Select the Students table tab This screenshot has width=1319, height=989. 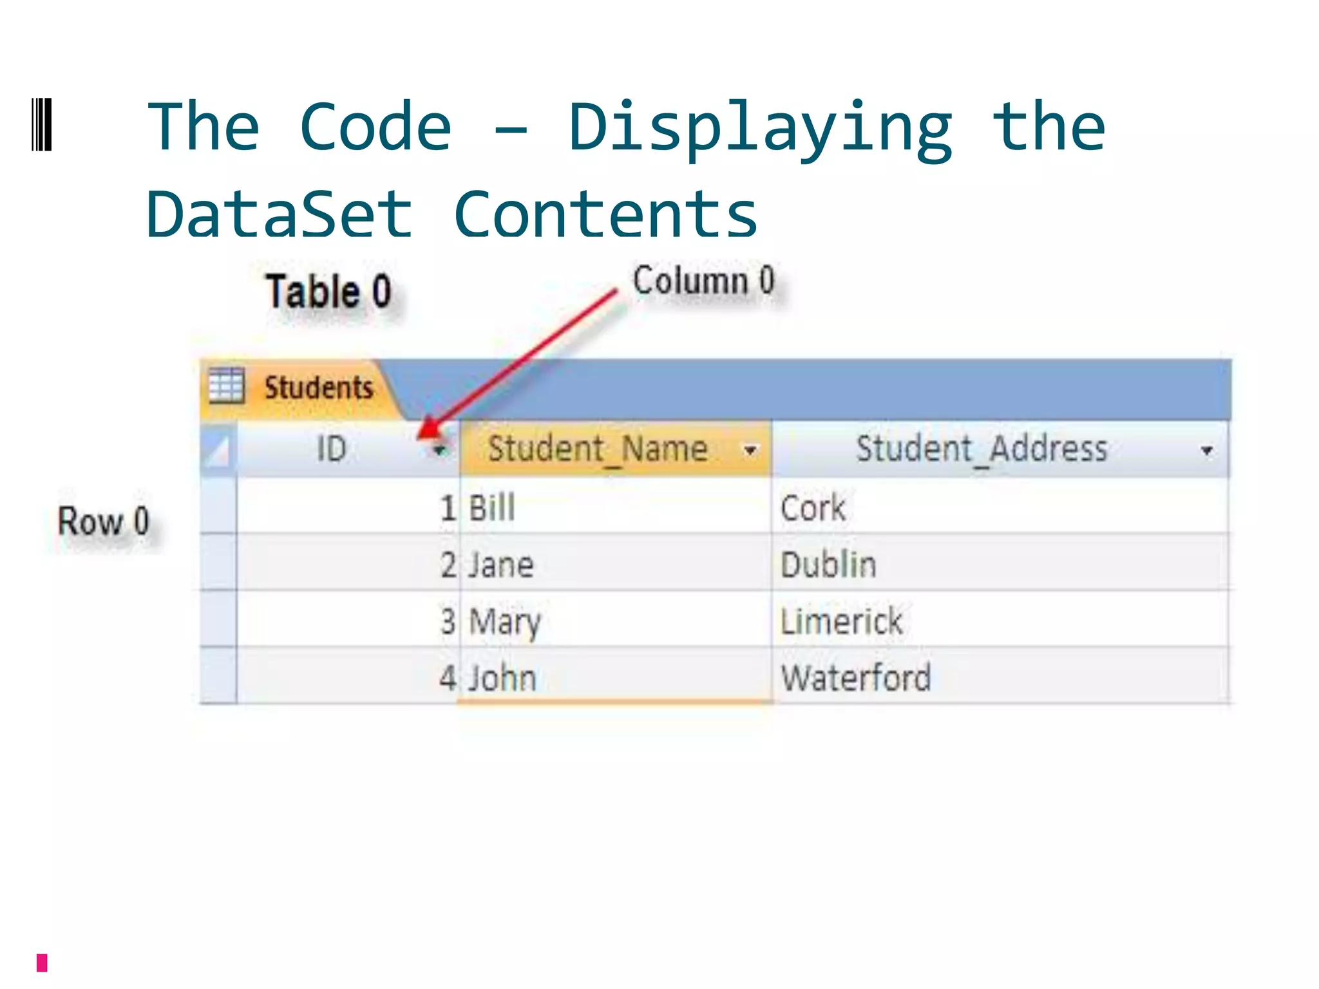318,388
